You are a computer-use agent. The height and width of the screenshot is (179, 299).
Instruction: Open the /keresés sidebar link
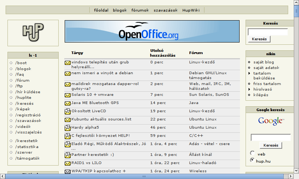24,104
